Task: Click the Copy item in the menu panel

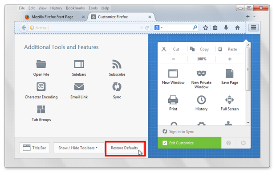Action: point(199,49)
